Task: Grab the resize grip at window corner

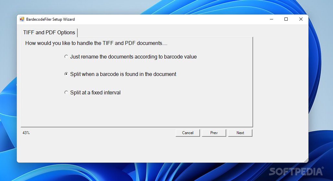Action: (306, 160)
